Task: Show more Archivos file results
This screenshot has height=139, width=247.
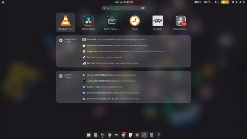Action: (x=66, y=76)
